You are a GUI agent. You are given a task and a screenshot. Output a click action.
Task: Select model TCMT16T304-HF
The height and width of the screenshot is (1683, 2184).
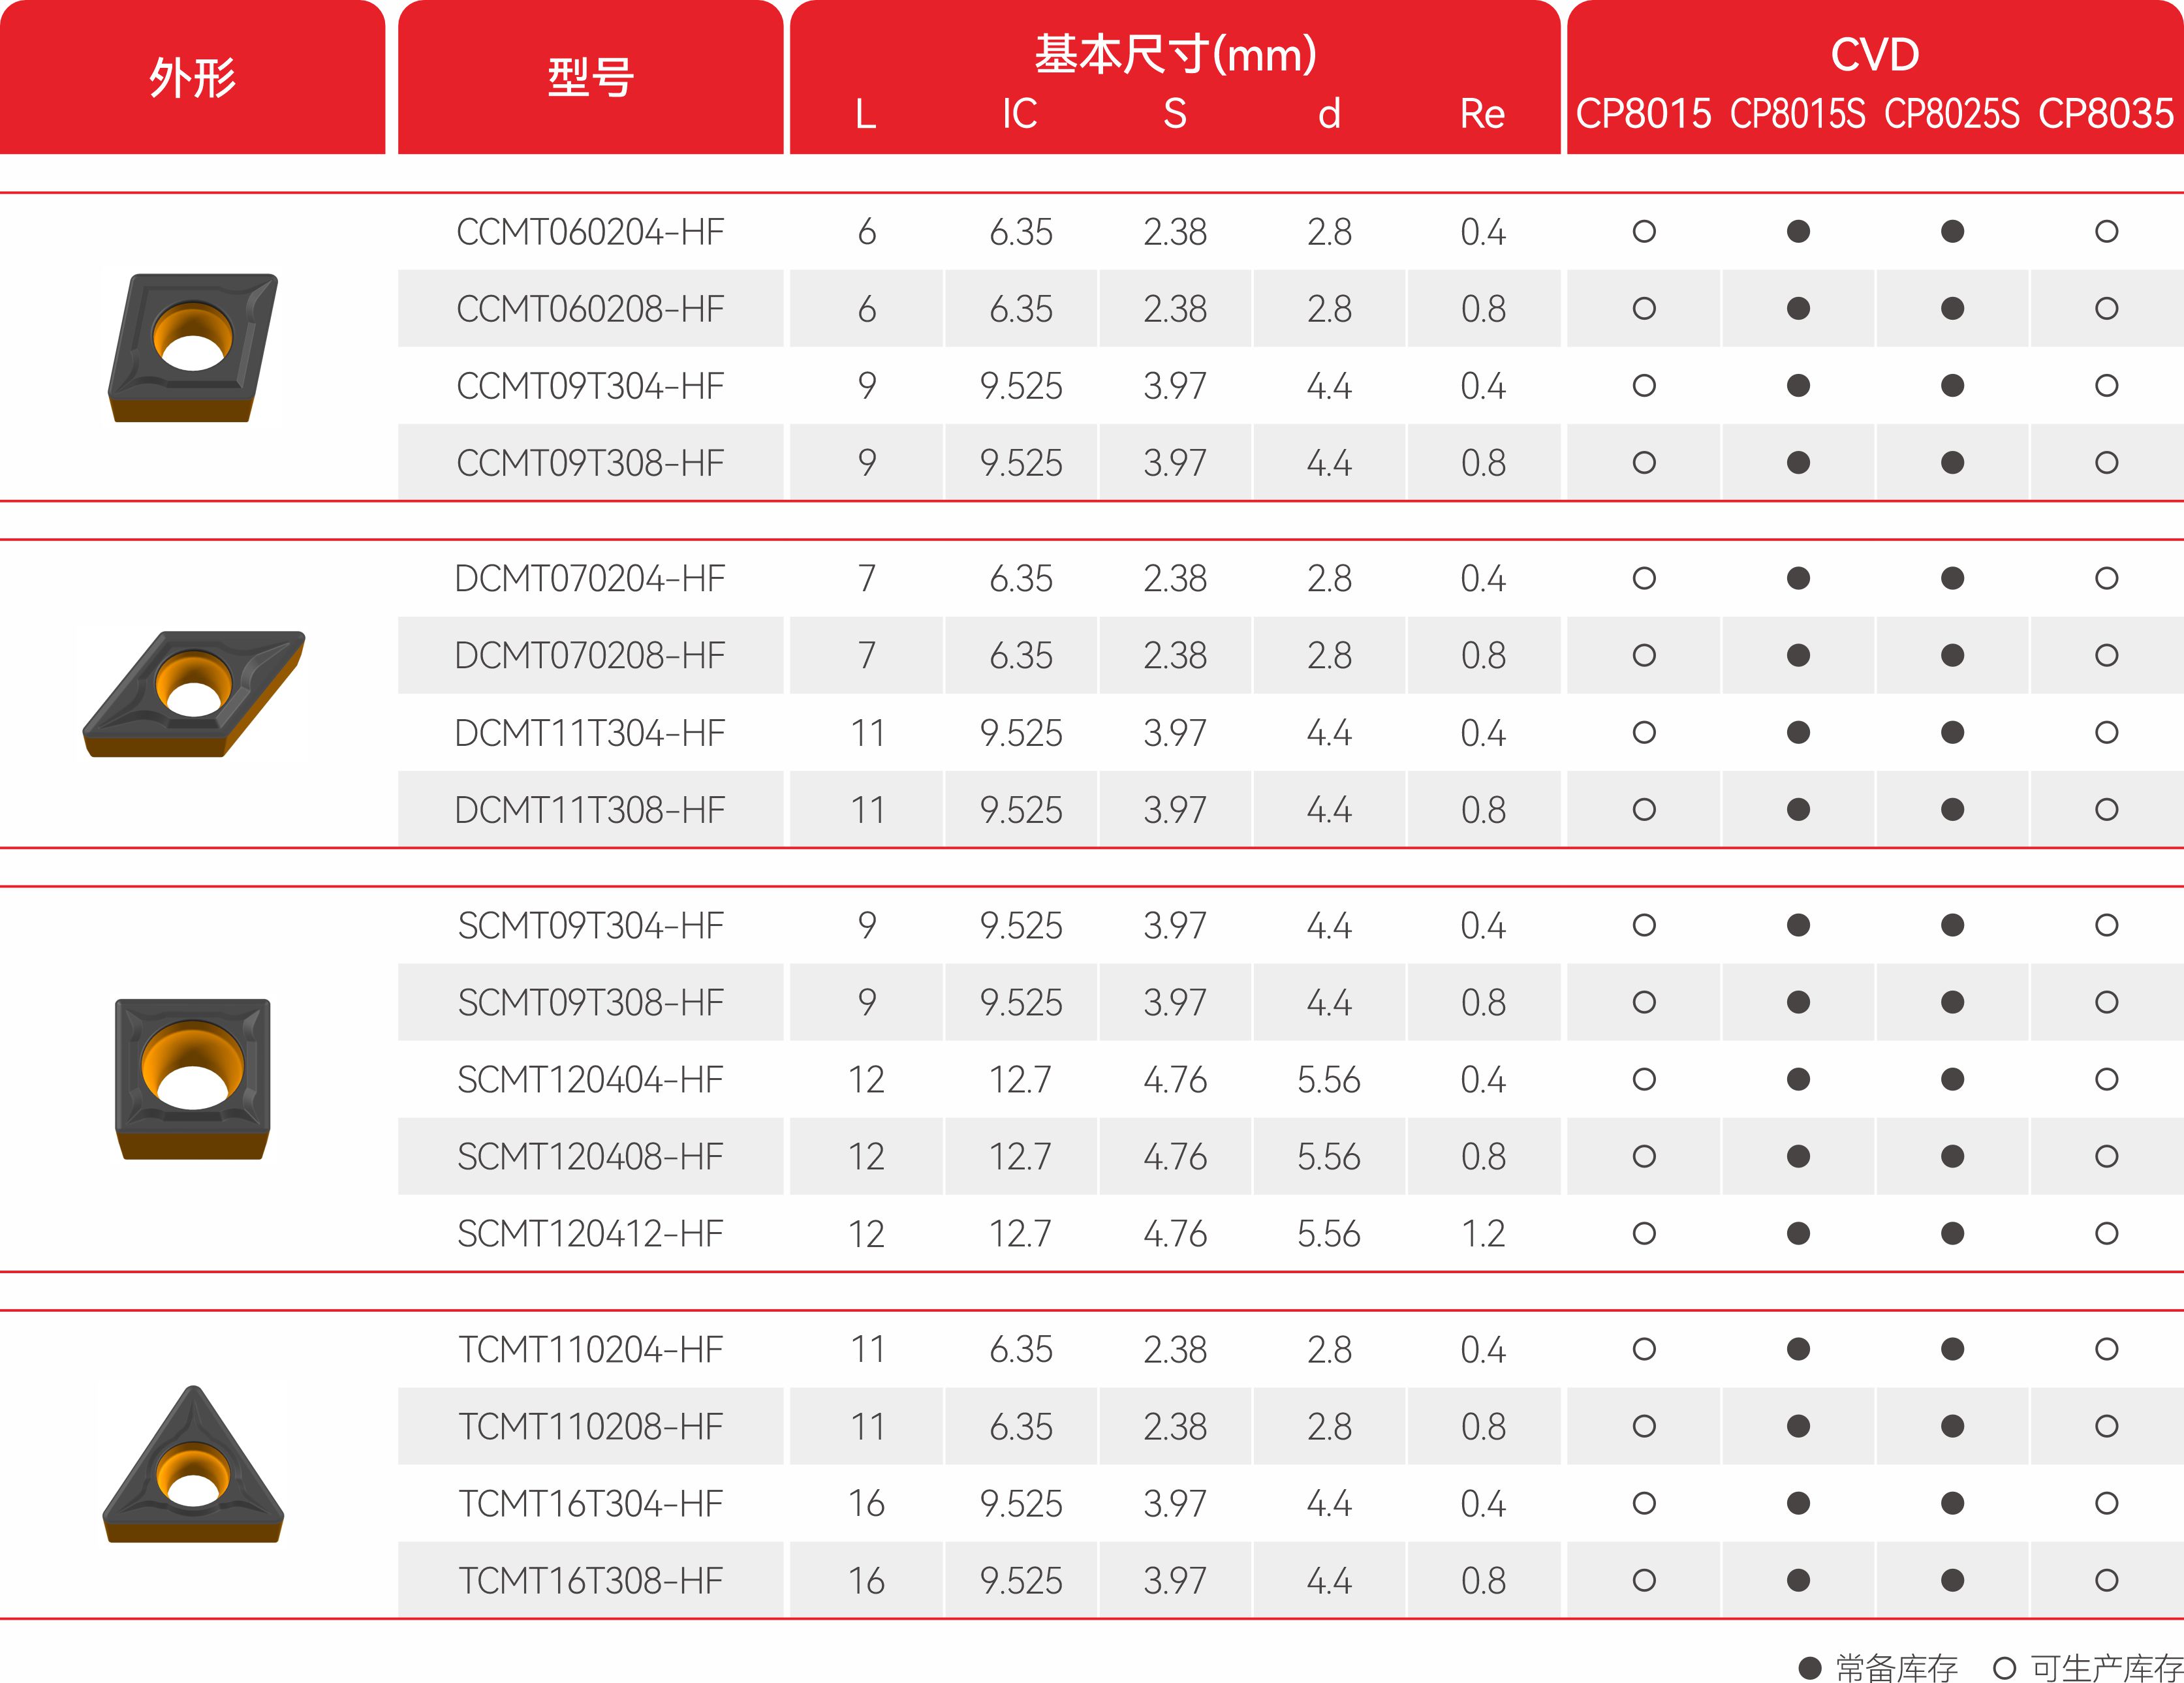[x=590, y=1503]
